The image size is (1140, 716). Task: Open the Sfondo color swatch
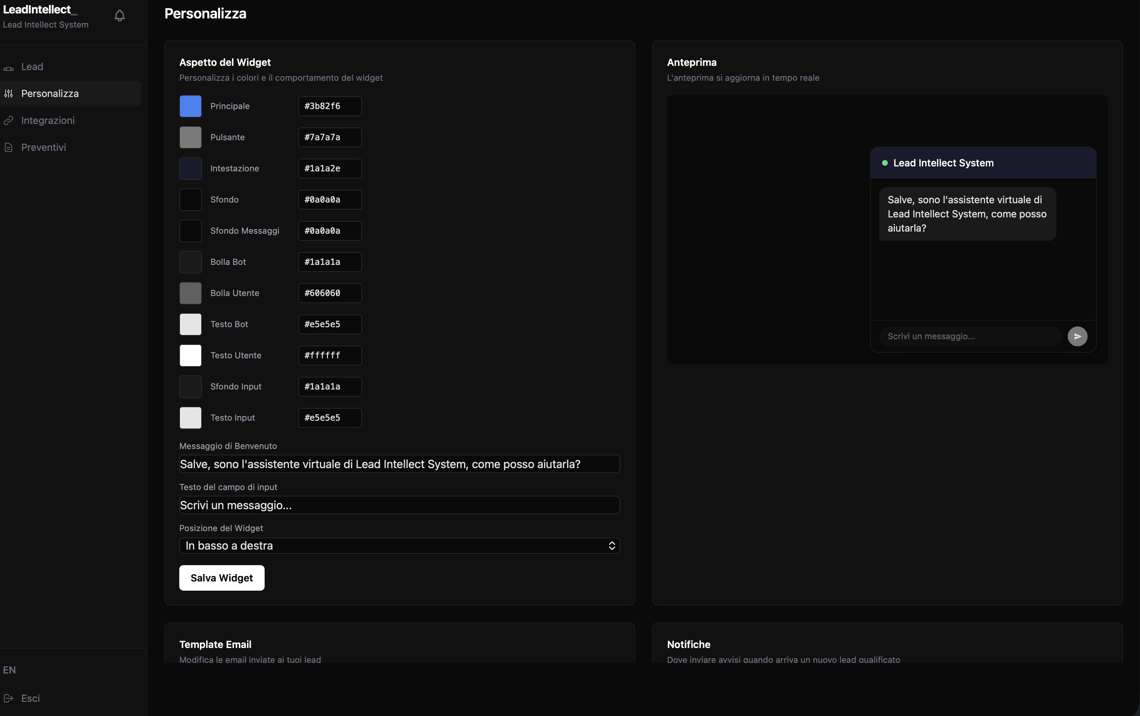[190, 200]
